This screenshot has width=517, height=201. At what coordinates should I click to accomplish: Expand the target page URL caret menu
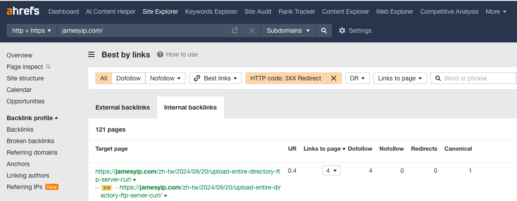pyautogui.click(x=135, y=180)
